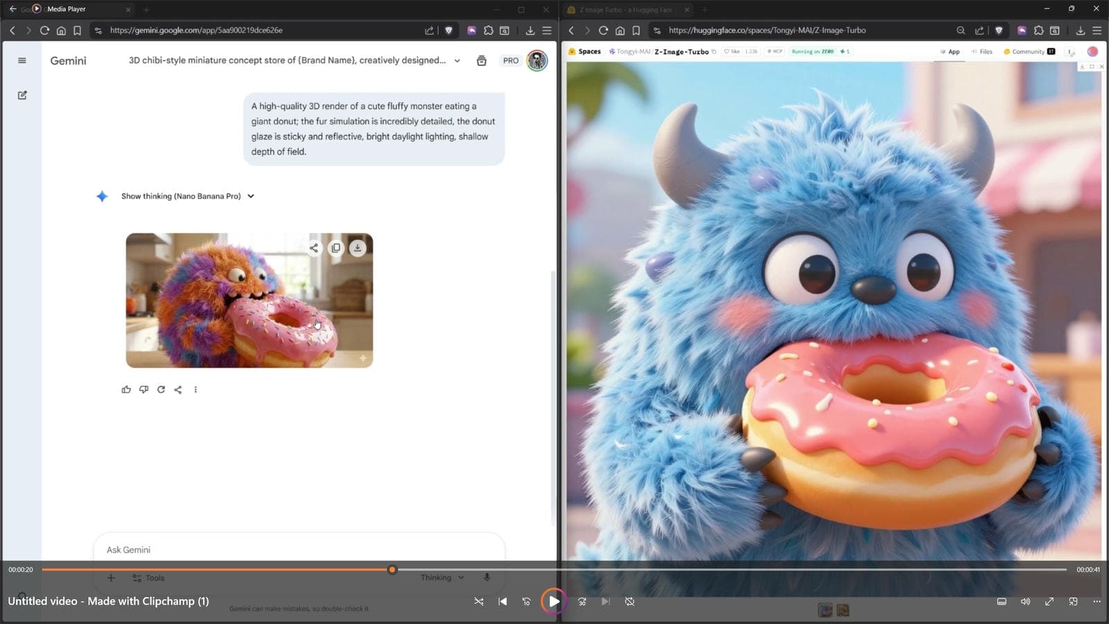Switch the player to mini player view
This screenshot has height=624, width=1109.
click(x=1073, y=601)
